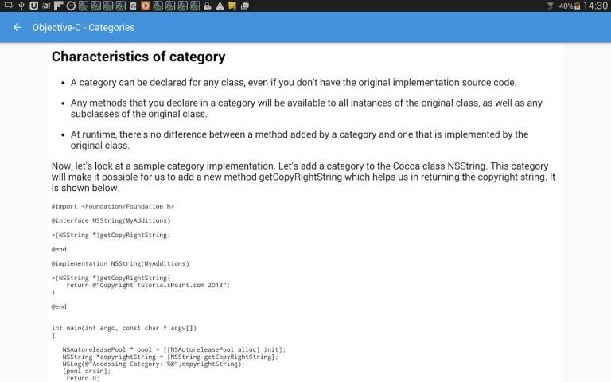Tap the back arrow in the app bar
Viewport: 611px width, 382px height.
pos(18,28)
